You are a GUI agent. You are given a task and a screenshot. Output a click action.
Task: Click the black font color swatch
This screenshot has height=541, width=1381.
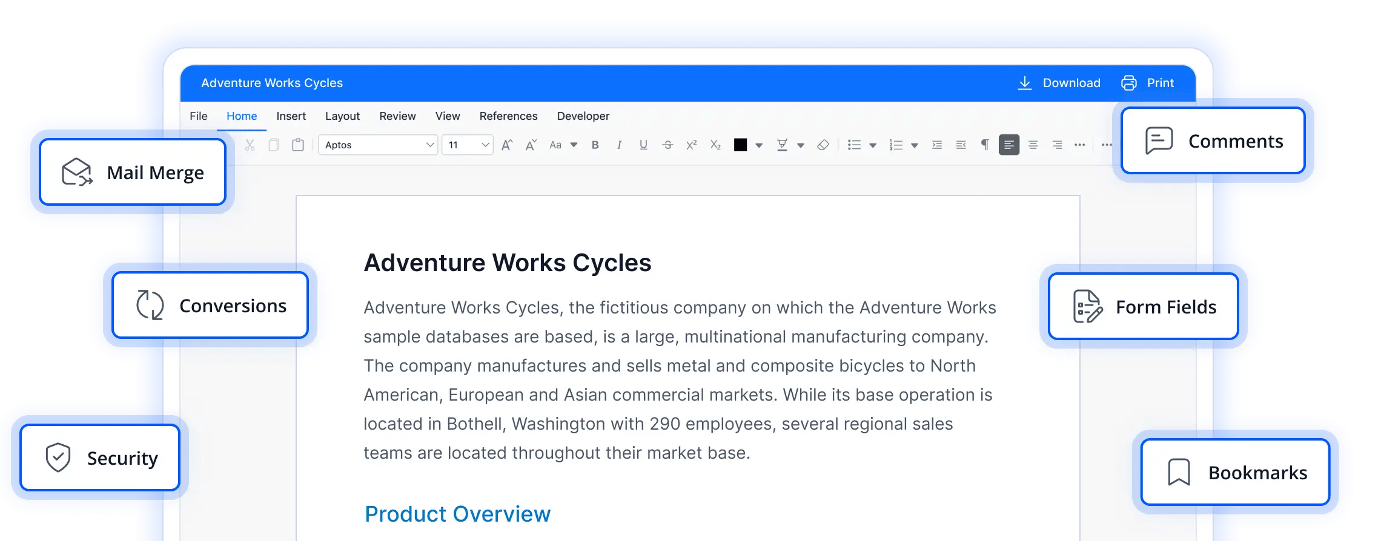pyautogui.click(x=740, y=145)
